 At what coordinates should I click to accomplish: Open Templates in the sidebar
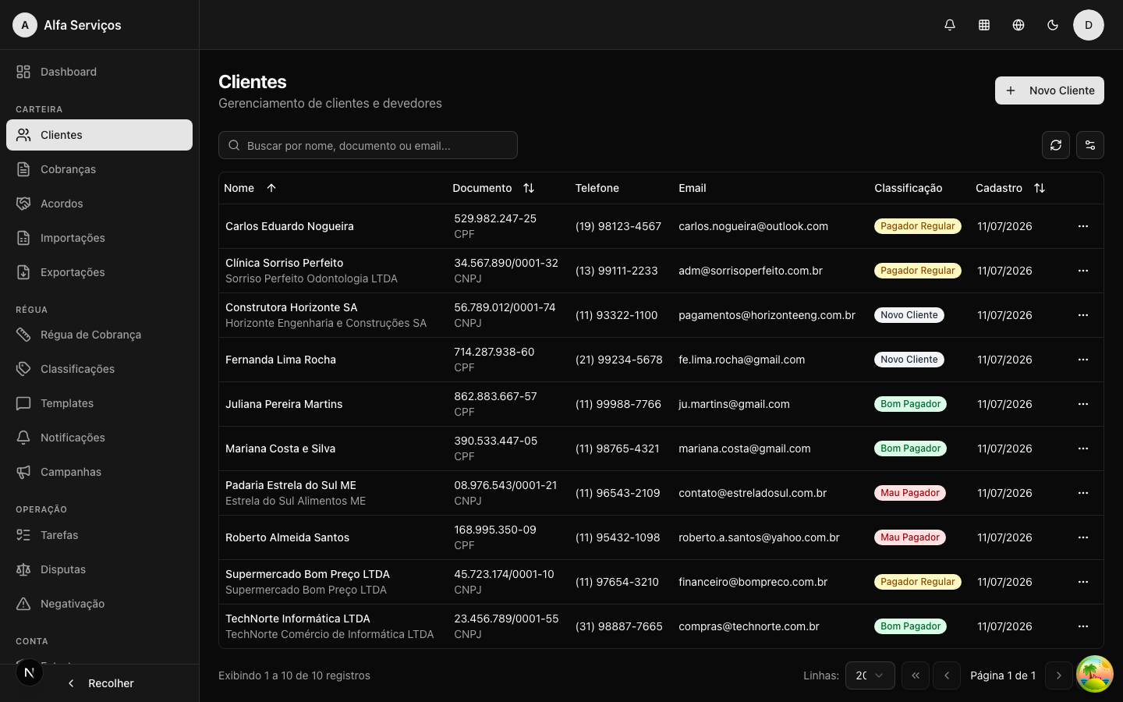[100, 403]
